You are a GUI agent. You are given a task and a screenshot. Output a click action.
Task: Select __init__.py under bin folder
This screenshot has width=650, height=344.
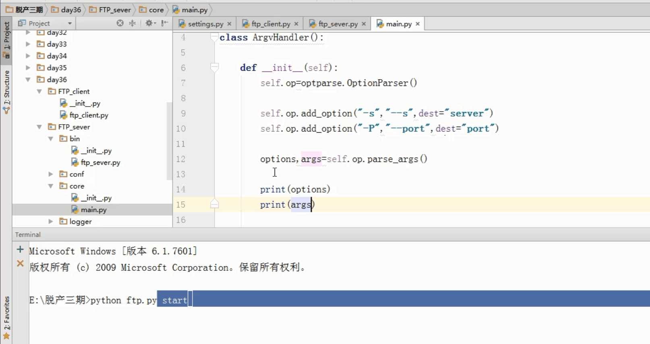tap(96, 151)
